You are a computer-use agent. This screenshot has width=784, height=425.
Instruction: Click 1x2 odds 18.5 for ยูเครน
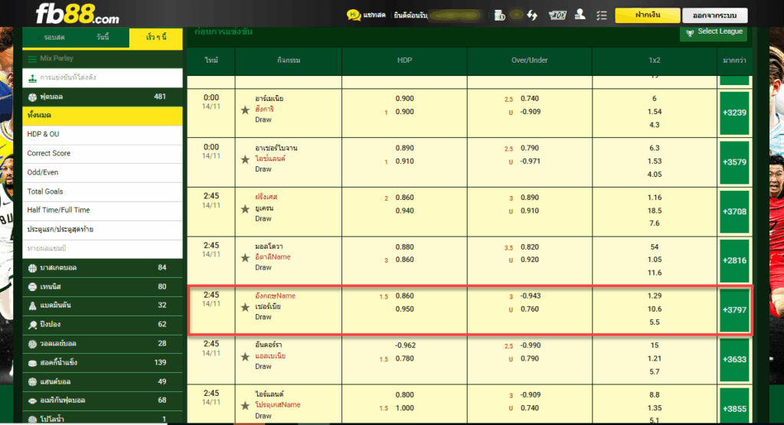pyautogui.click(x=655, y=211)
